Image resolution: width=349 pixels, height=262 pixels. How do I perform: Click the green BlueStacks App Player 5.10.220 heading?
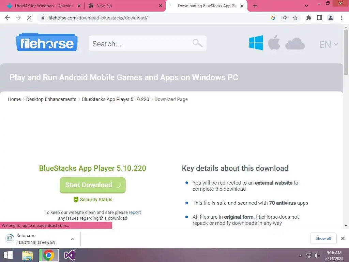[93, 169]
